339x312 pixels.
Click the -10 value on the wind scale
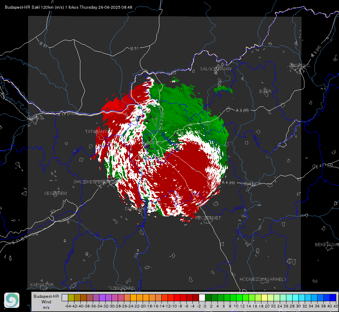[x=174, y=306]
